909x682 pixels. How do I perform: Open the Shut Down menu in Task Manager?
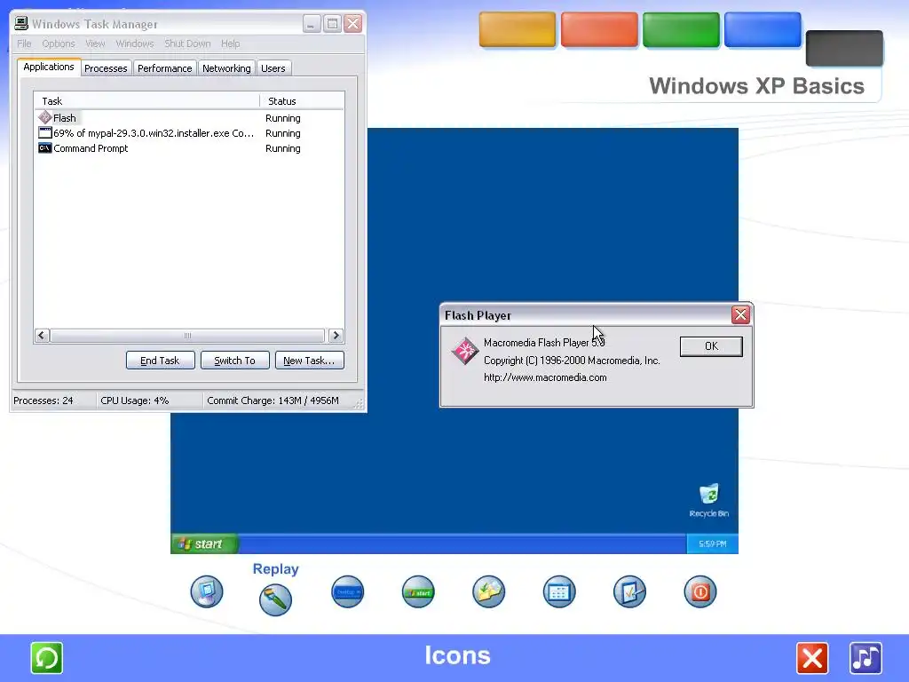(x=187, y=44)
